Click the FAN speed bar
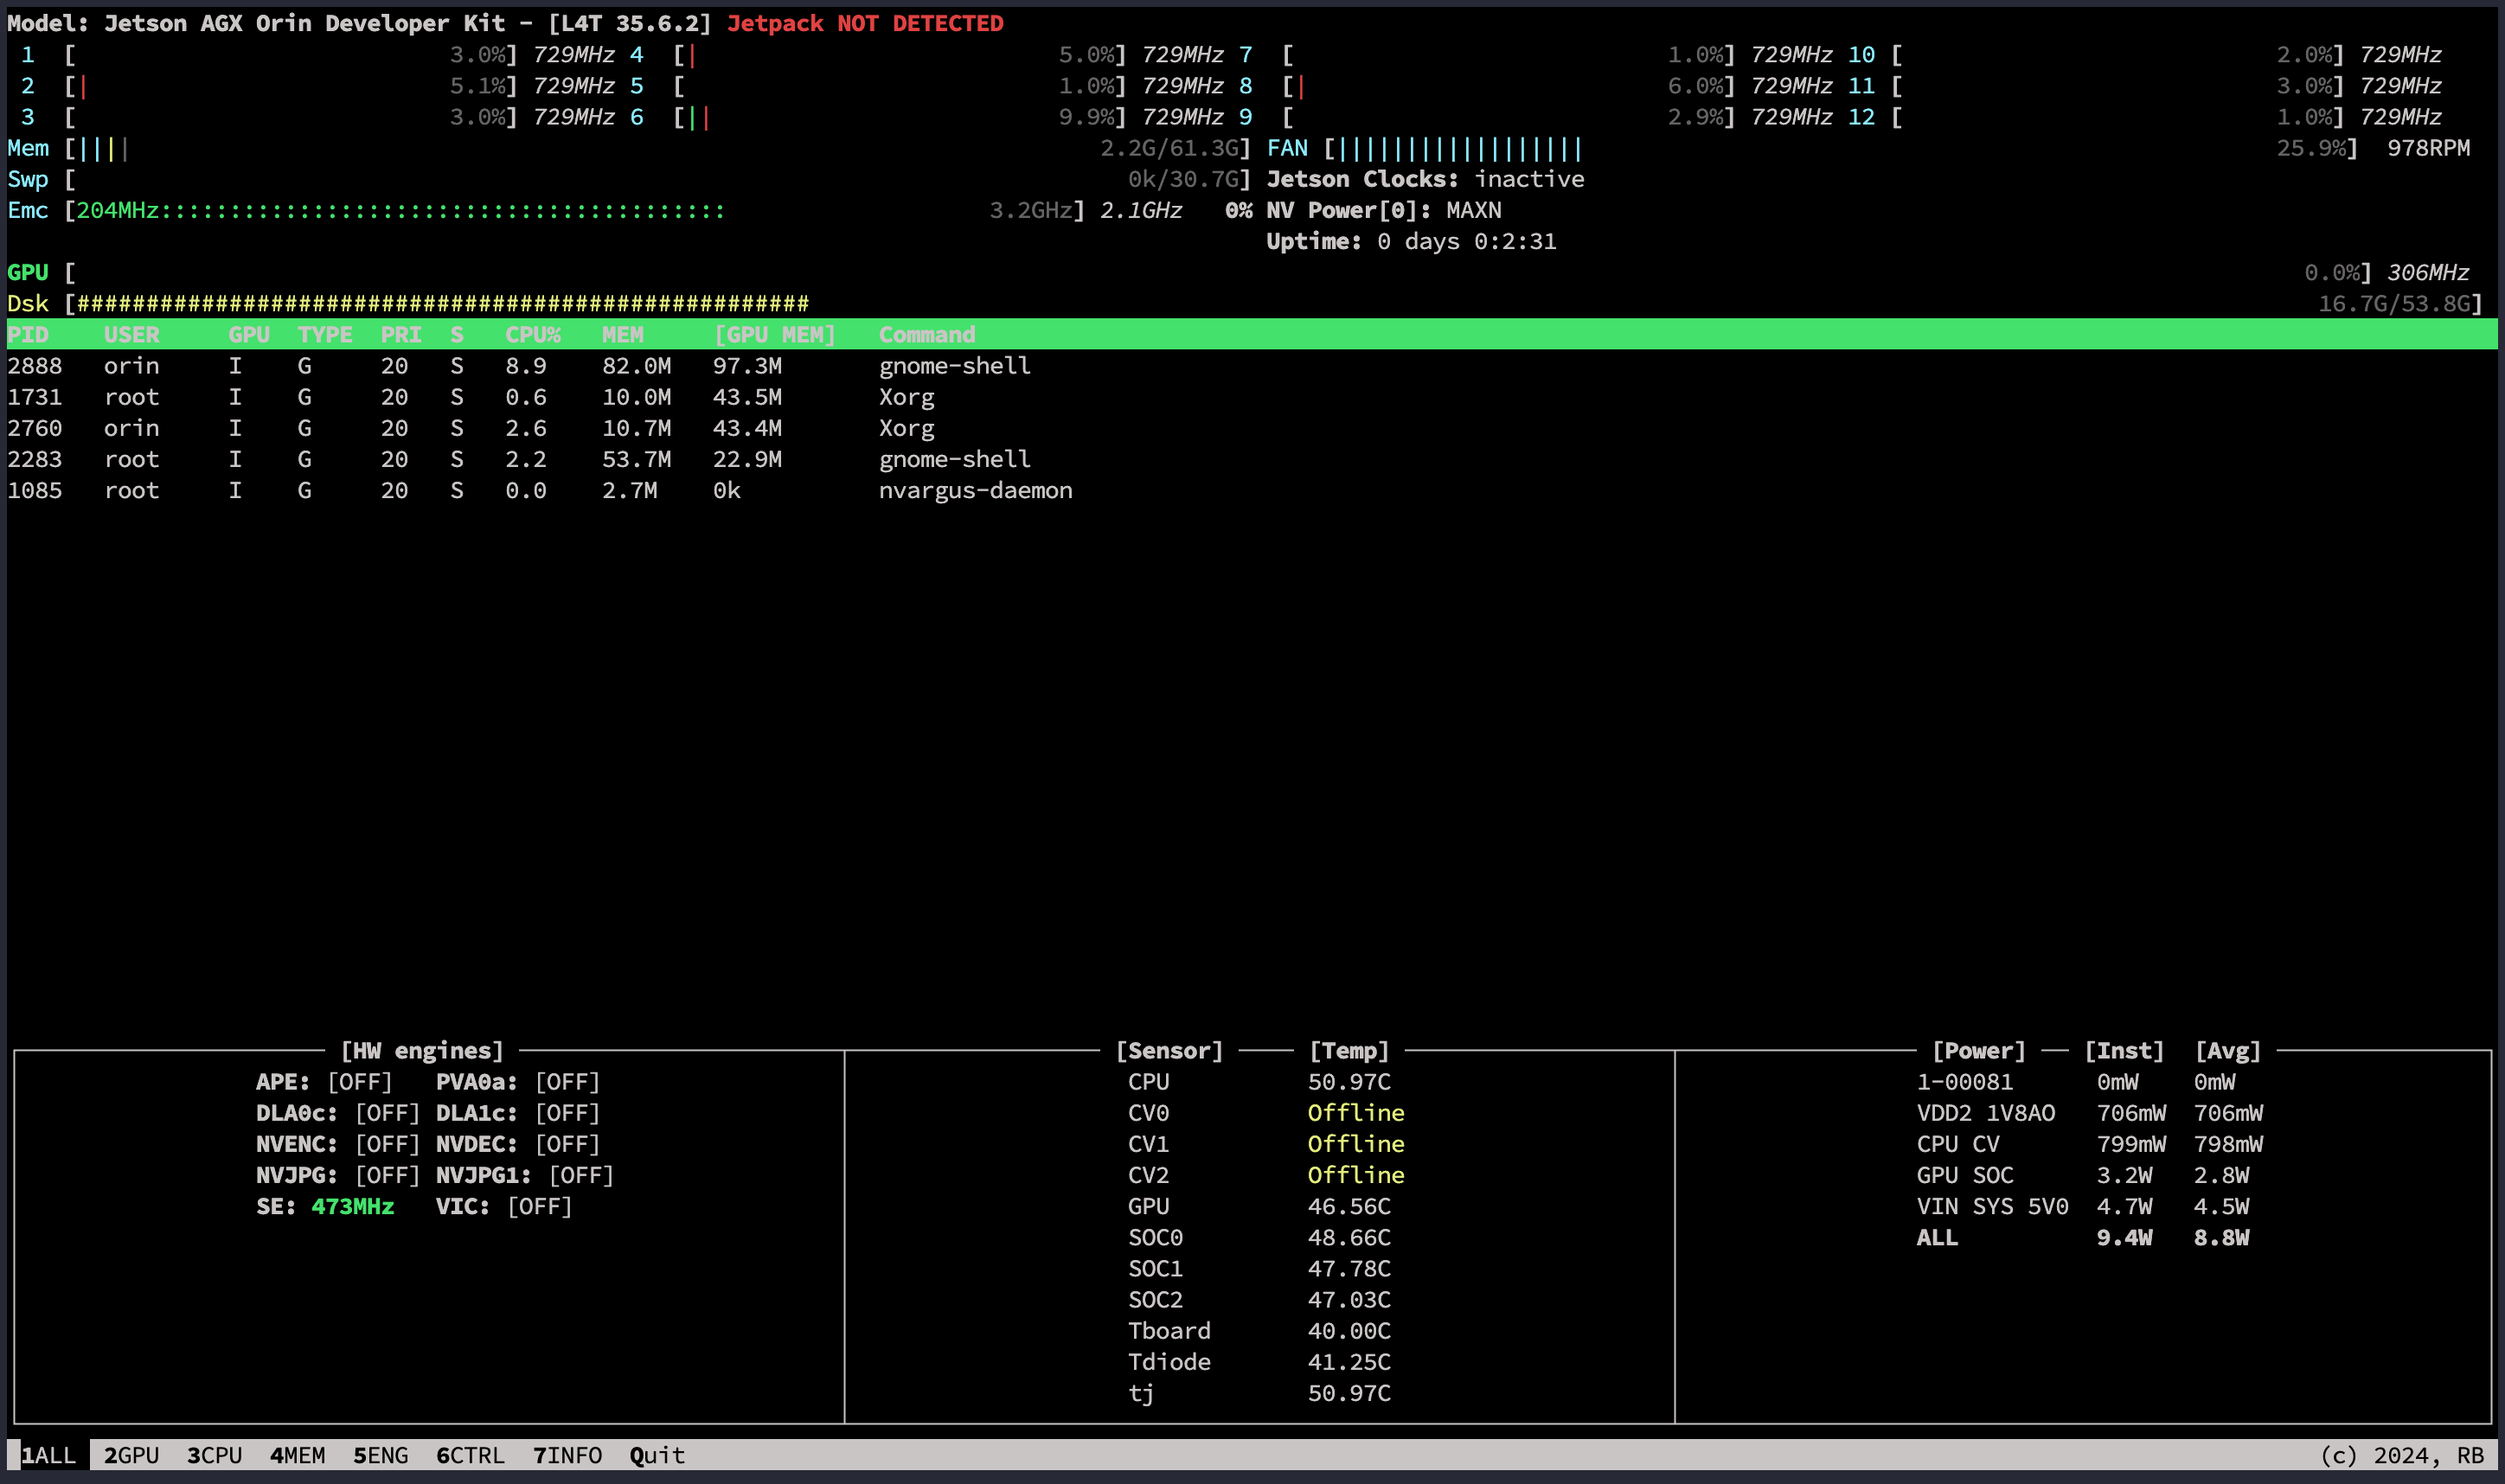The width and height of the screenshot is (2505, 1484). coord(1840,148)
